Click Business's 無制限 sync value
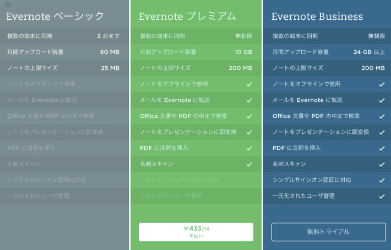The image size is (391, 250). 377,36
